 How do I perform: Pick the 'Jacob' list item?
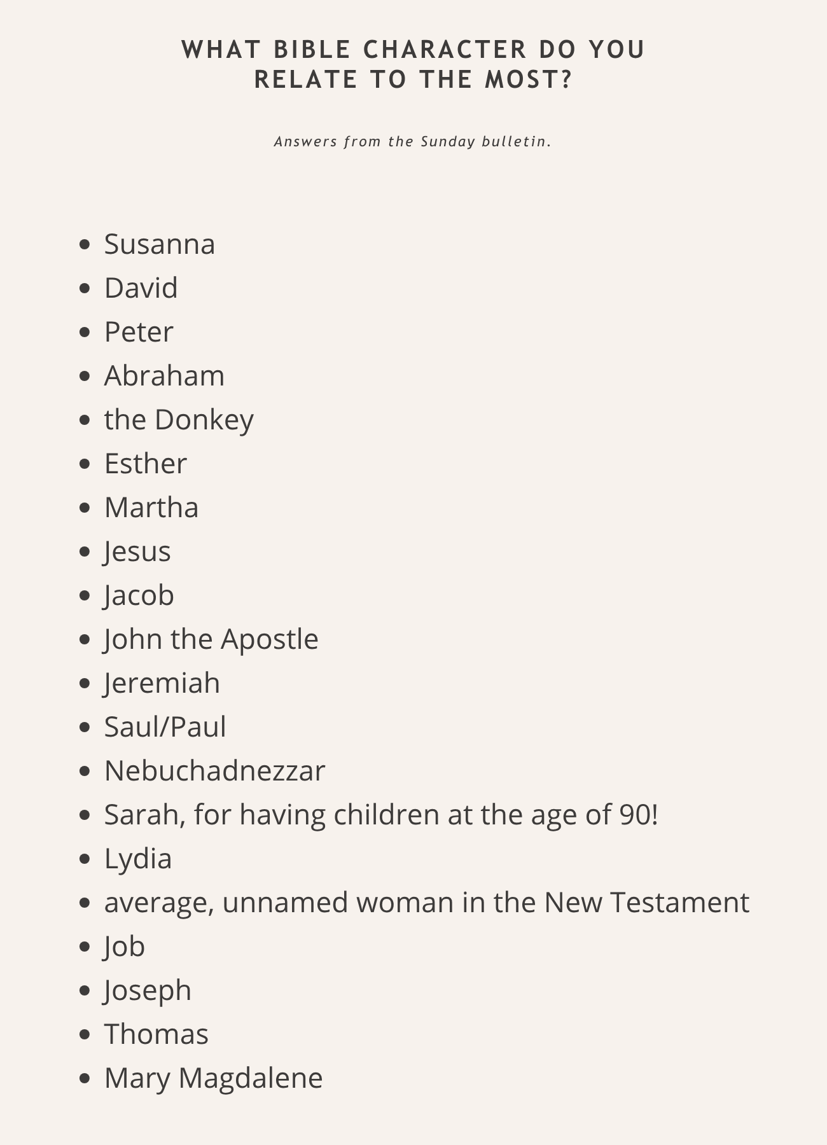pyautogui.click(x=139, y=595)
